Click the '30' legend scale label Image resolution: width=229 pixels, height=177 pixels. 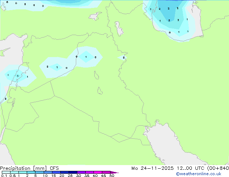78,176
